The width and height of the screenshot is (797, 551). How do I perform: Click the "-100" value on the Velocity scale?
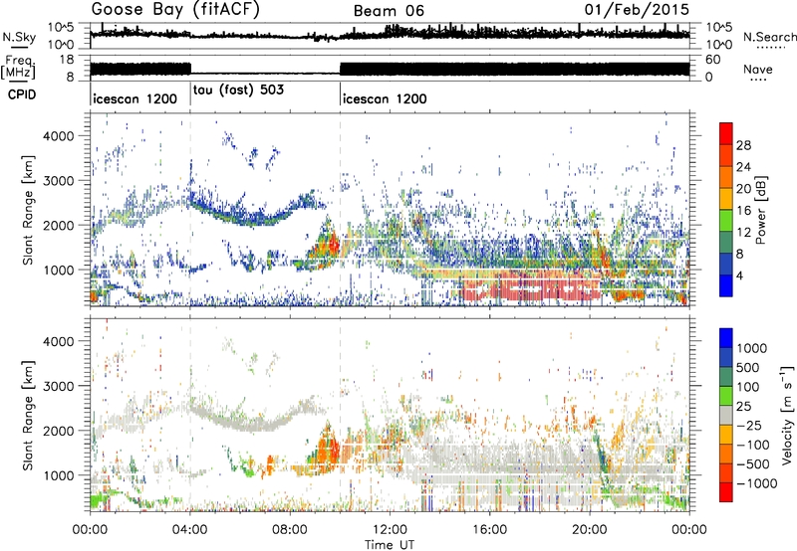point(753,445)
